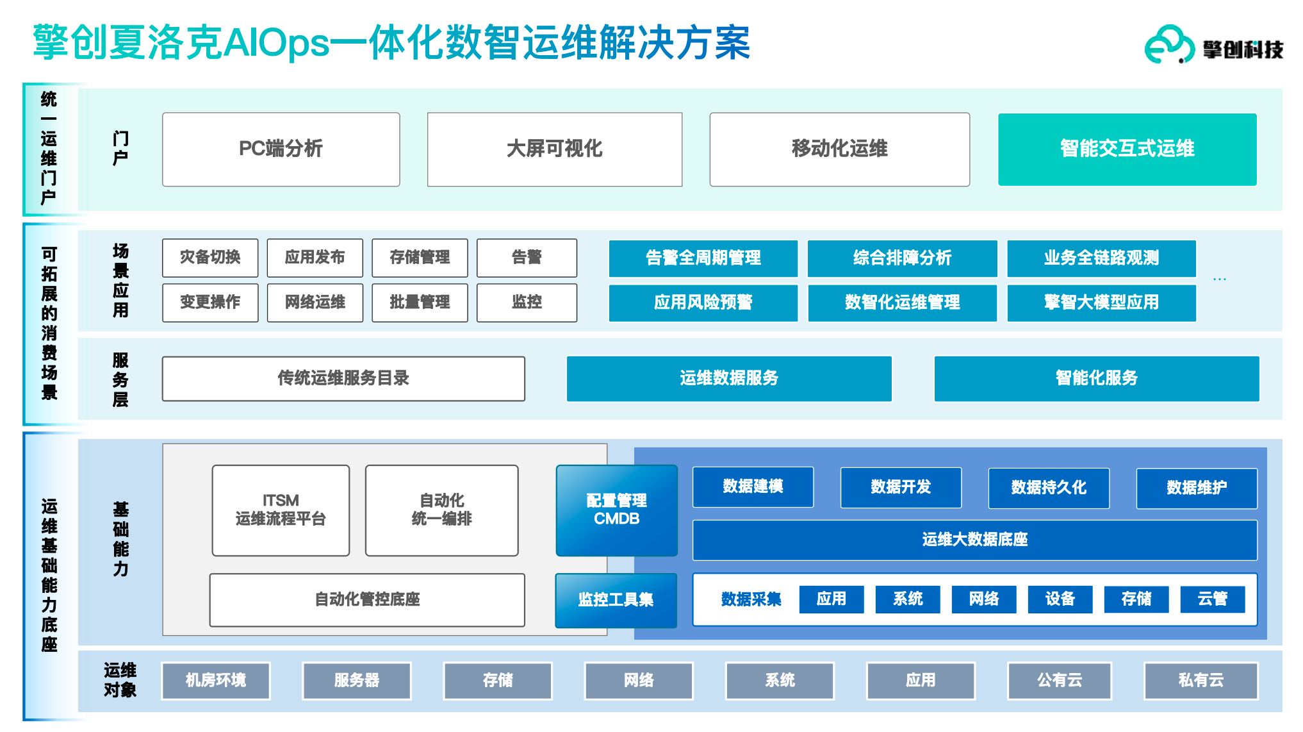1303x732 pixels.
Task: Click the 机房环境 operations object
Action: pyautogui.click(x=216, y=681)
